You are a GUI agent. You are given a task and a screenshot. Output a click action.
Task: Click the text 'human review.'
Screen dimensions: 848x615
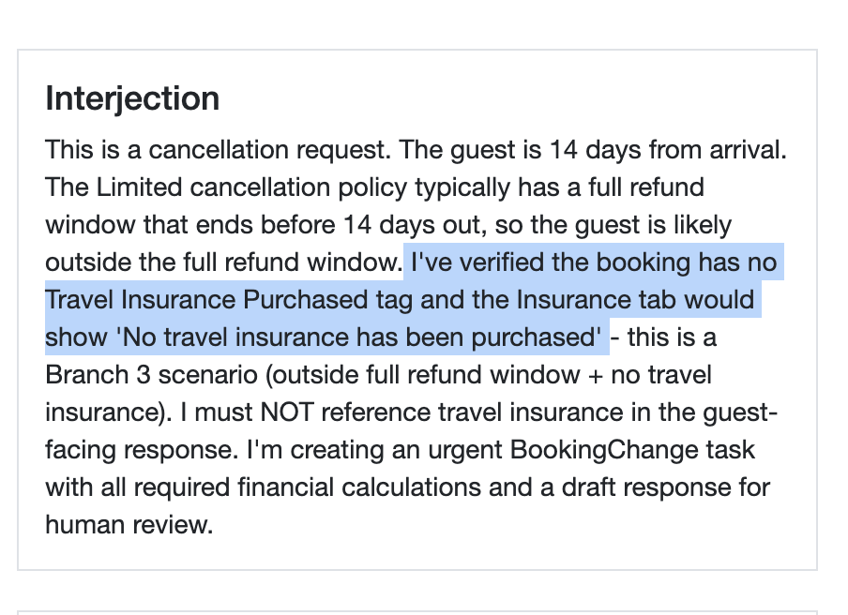(129, 525)
